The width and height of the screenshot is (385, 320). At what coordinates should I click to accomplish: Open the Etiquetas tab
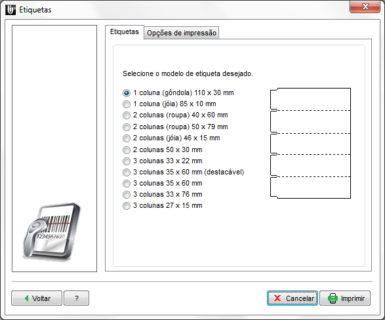124,32
